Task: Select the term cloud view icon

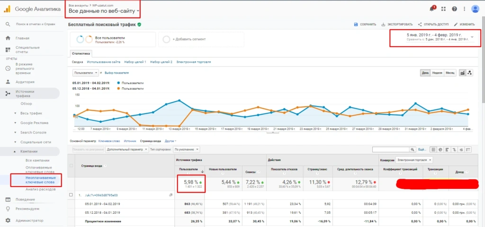Action: (x=461, y=150)
